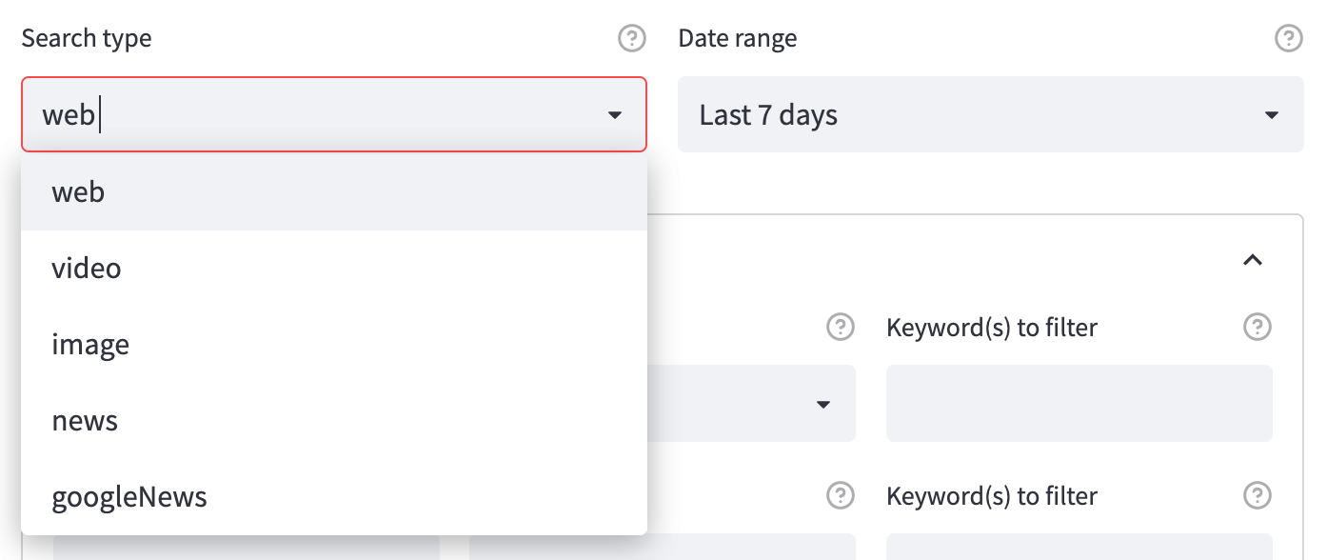Click the Search type help icon
1327x560 pixels.
(x=631, y=39)
